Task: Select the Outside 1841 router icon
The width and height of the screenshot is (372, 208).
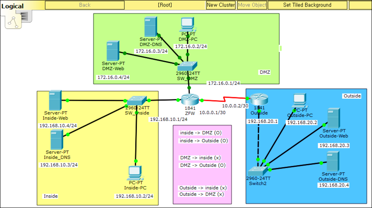Action: click(x=259, y=99)
